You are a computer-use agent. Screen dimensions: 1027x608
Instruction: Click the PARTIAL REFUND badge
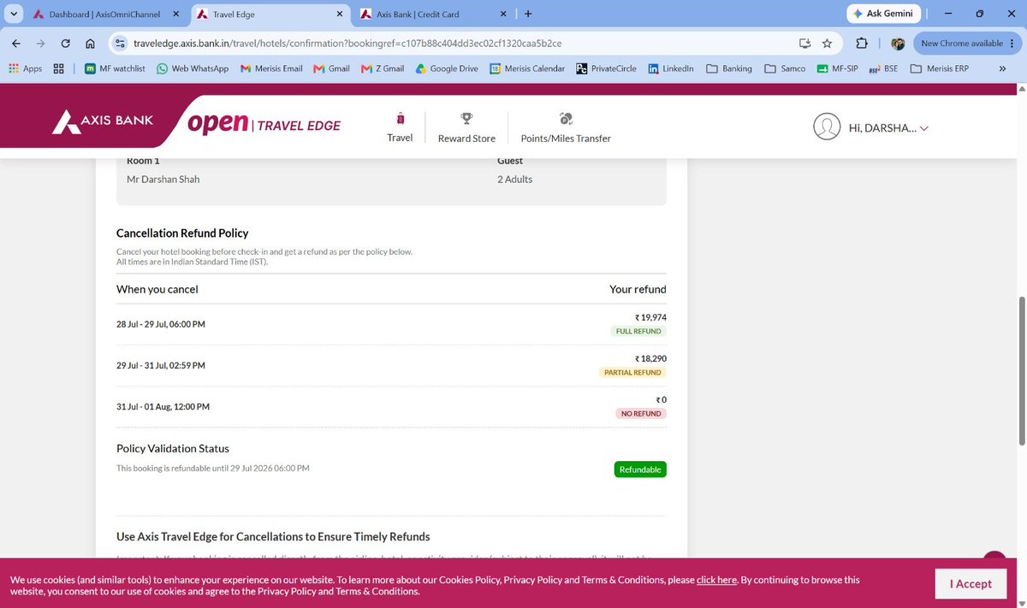point(632,373)
